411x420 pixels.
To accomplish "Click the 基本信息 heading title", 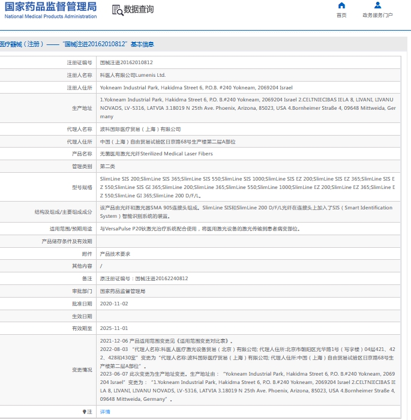I will [142, 44].
